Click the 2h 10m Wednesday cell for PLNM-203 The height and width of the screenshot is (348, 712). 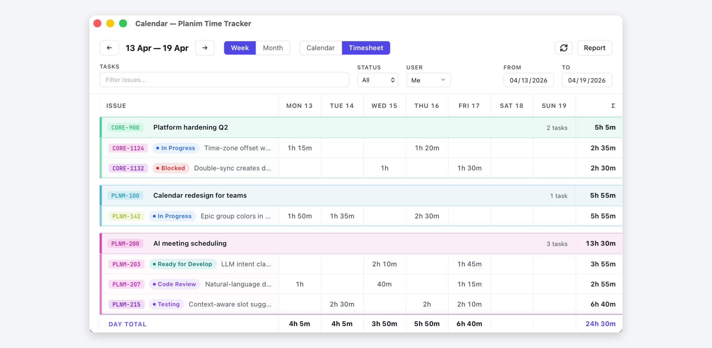tap(385, 264)
